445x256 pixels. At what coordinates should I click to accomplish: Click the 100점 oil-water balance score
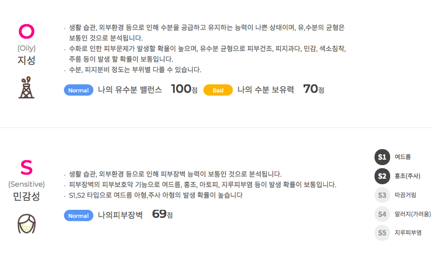[184, 89]
